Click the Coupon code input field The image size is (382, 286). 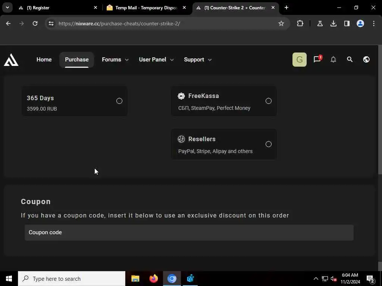[189, 232]
